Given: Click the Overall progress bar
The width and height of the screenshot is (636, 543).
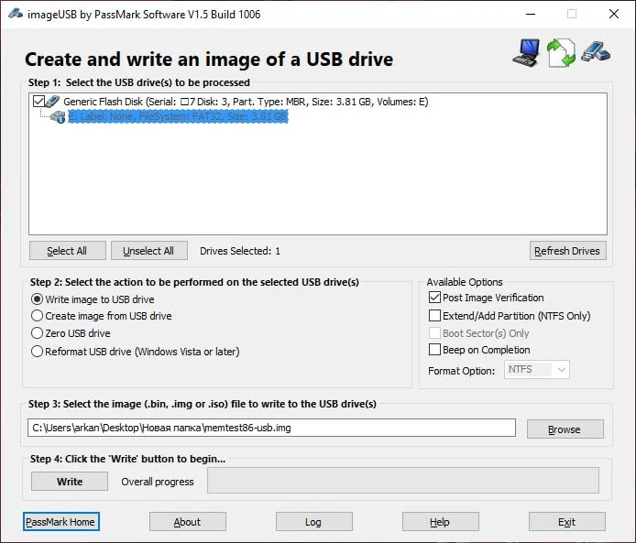Looking at the screenshot, I should (x=403, y=481).
